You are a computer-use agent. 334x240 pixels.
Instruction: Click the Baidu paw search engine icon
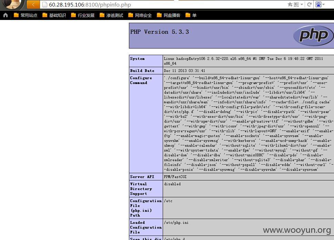point(318,4)
